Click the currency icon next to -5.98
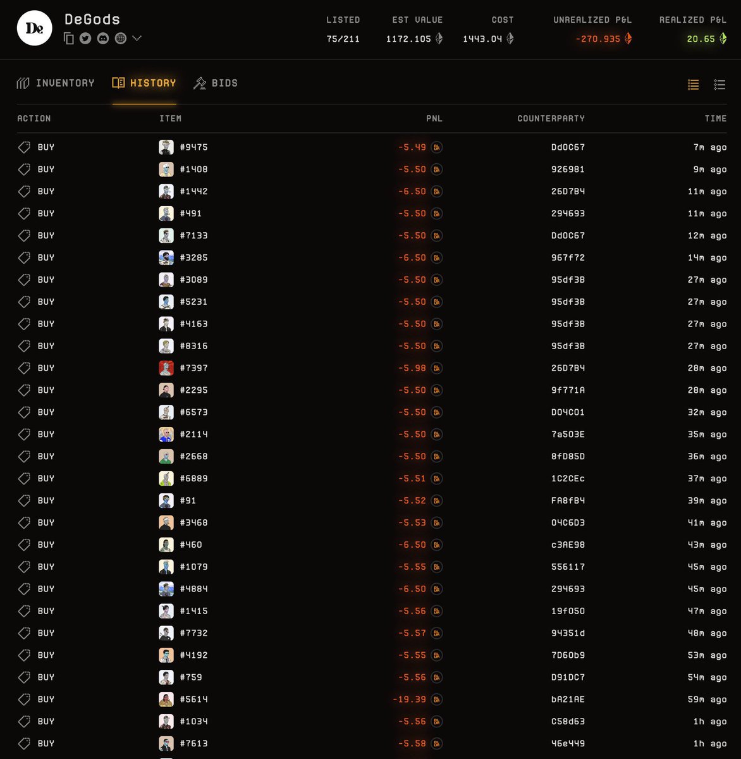This screenshot has width=741, height=759. coord(436,368)
